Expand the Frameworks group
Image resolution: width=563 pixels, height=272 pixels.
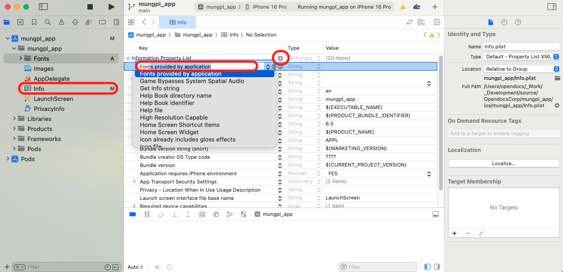(x=14, y=139)
